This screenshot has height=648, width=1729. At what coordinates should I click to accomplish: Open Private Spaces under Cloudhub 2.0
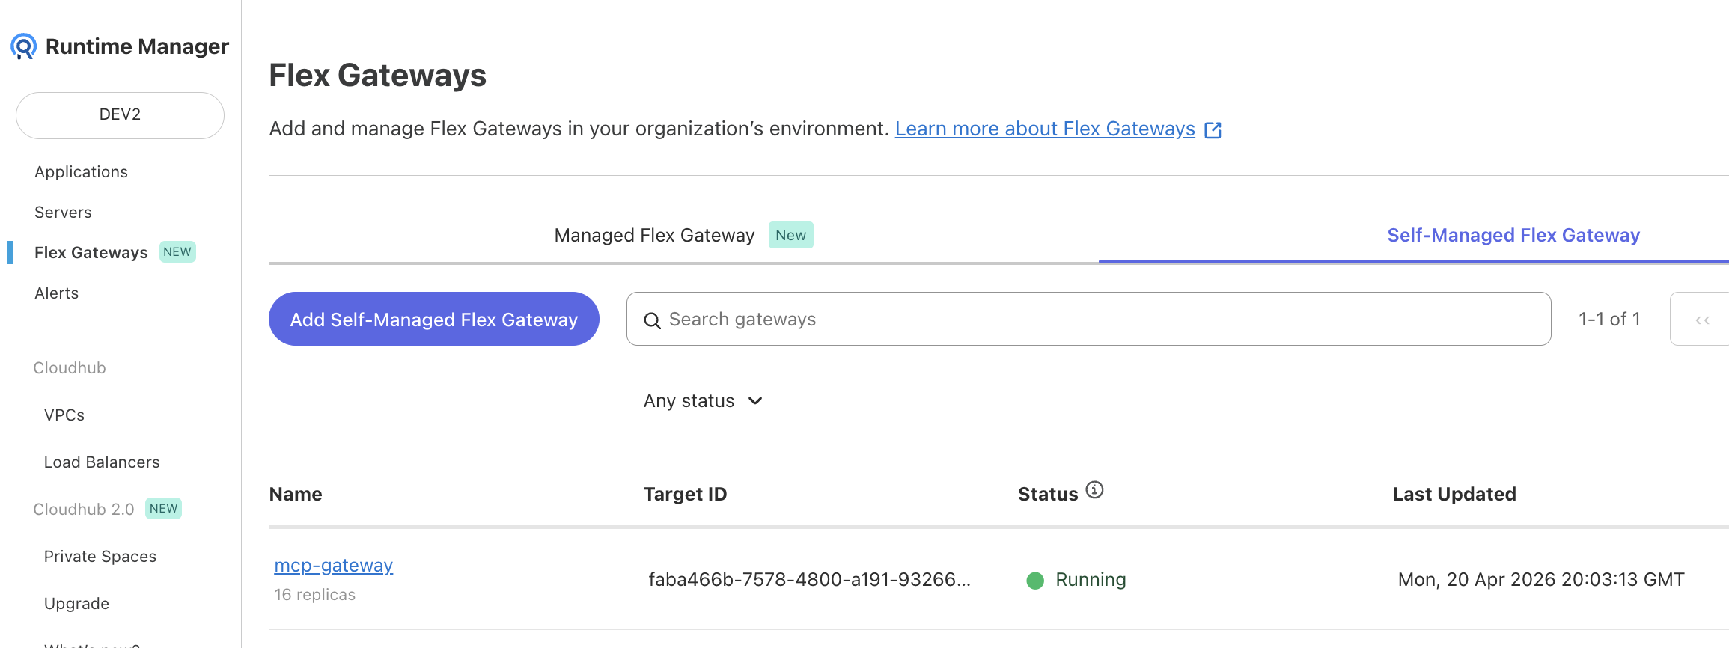point(100,557)
